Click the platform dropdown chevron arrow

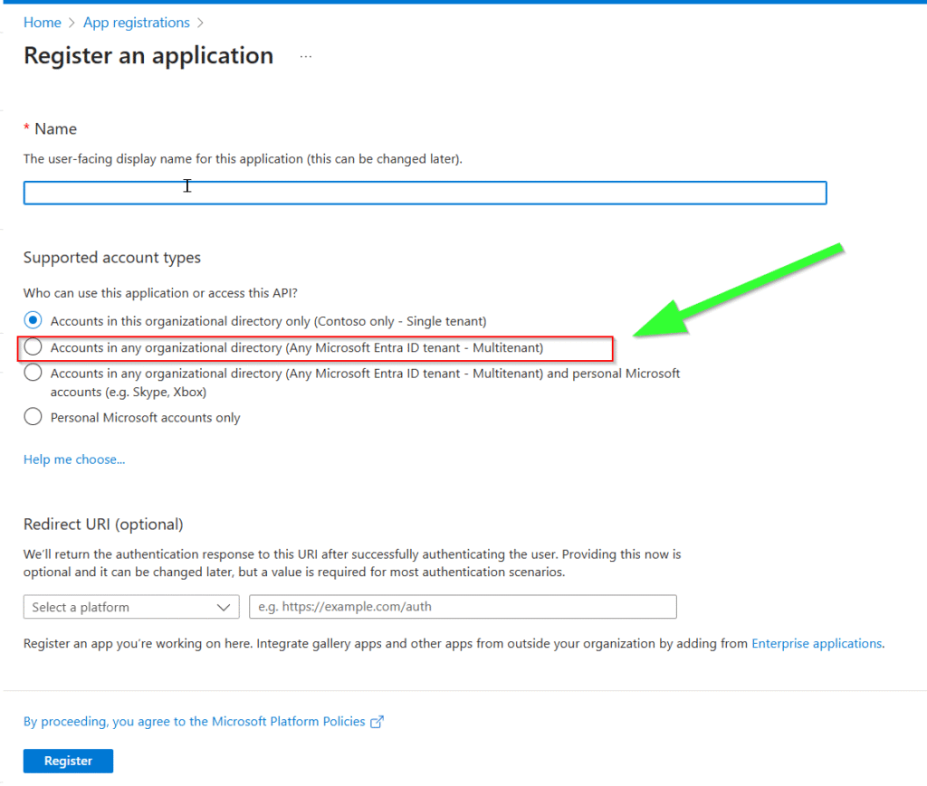[224, 608]
